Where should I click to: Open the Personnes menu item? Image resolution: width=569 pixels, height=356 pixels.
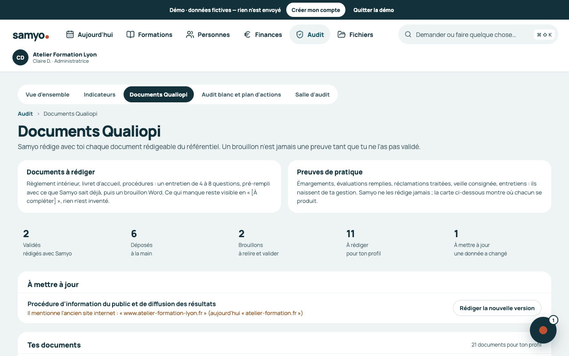pos(208,34)
